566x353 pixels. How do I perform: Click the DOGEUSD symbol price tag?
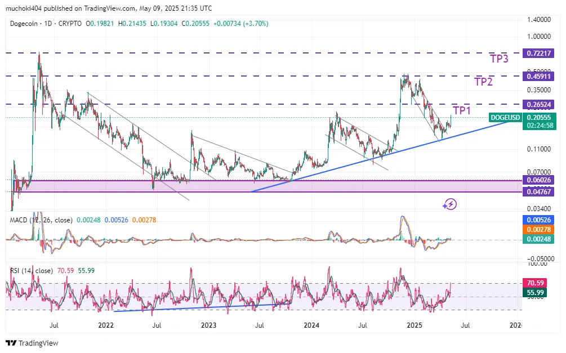pos(505,117)
